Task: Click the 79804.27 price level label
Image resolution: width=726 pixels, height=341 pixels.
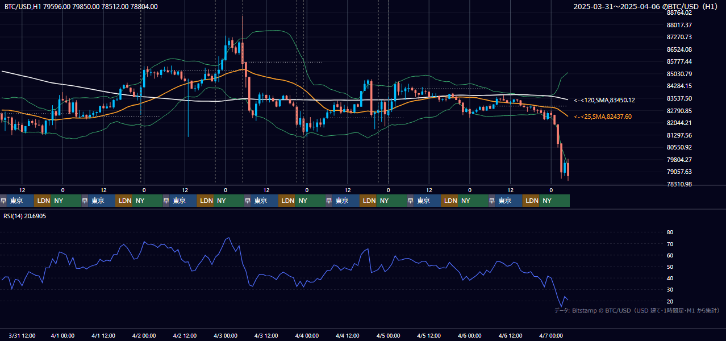Action: (x=679, y=160)
